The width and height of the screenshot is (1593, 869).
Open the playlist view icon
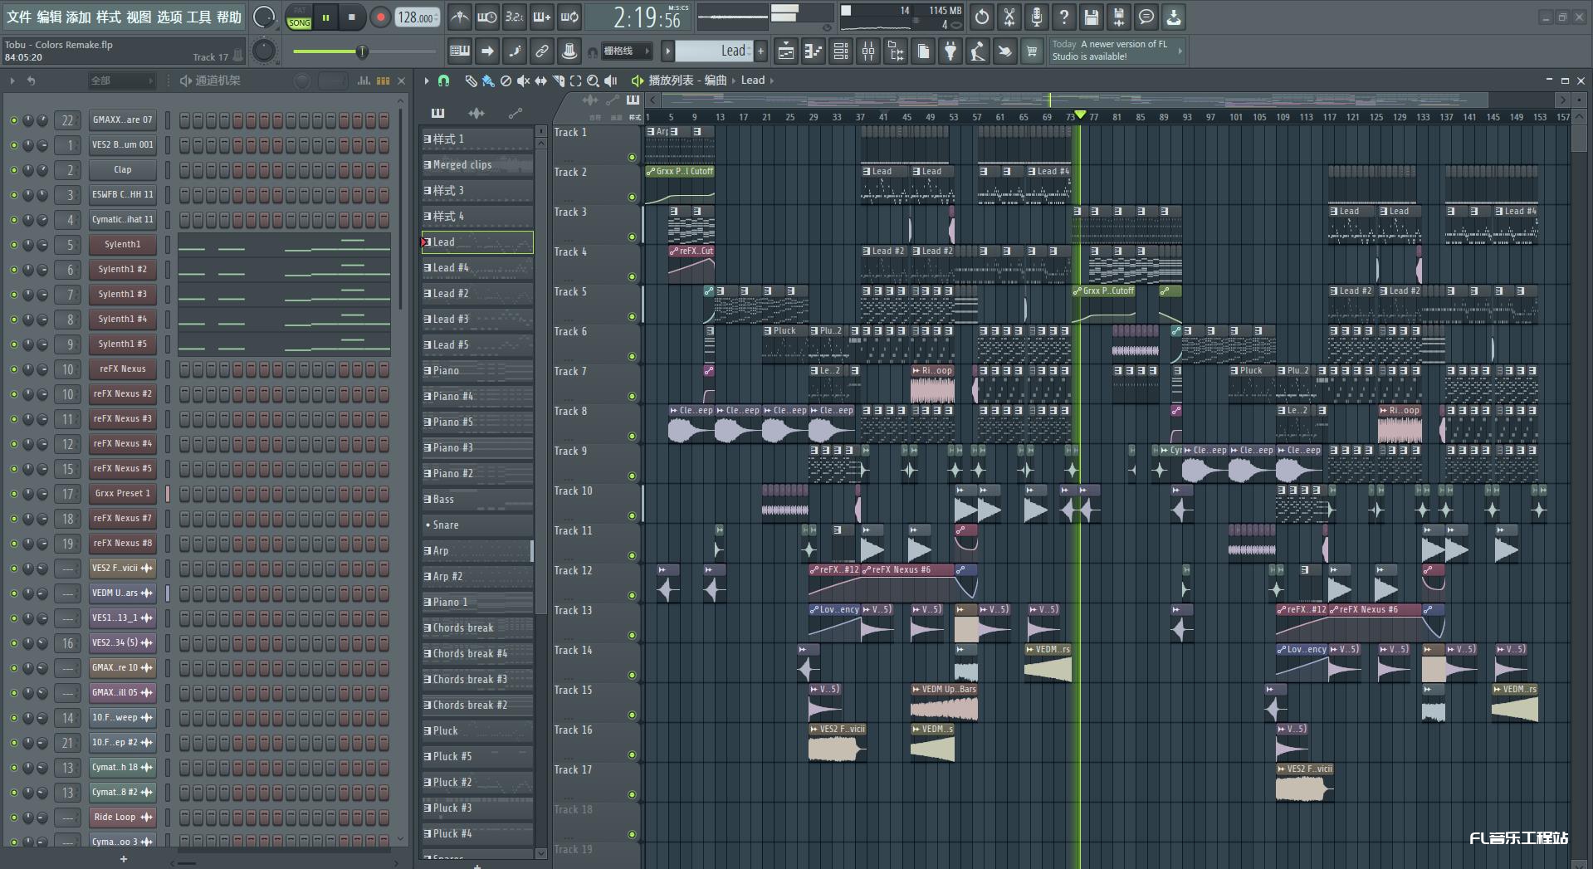click(785, 51)
